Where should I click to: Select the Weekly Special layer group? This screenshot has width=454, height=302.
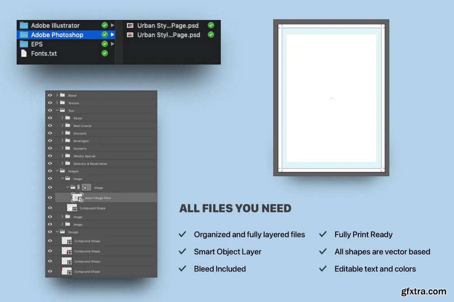point(84,156)
